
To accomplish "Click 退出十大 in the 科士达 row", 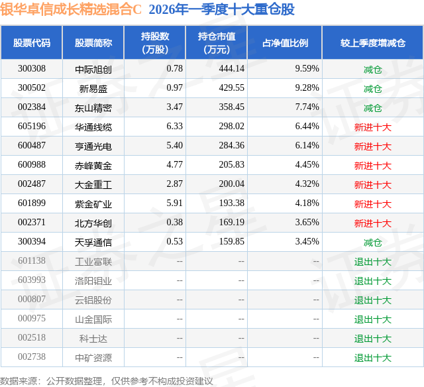I will point(373,339).
